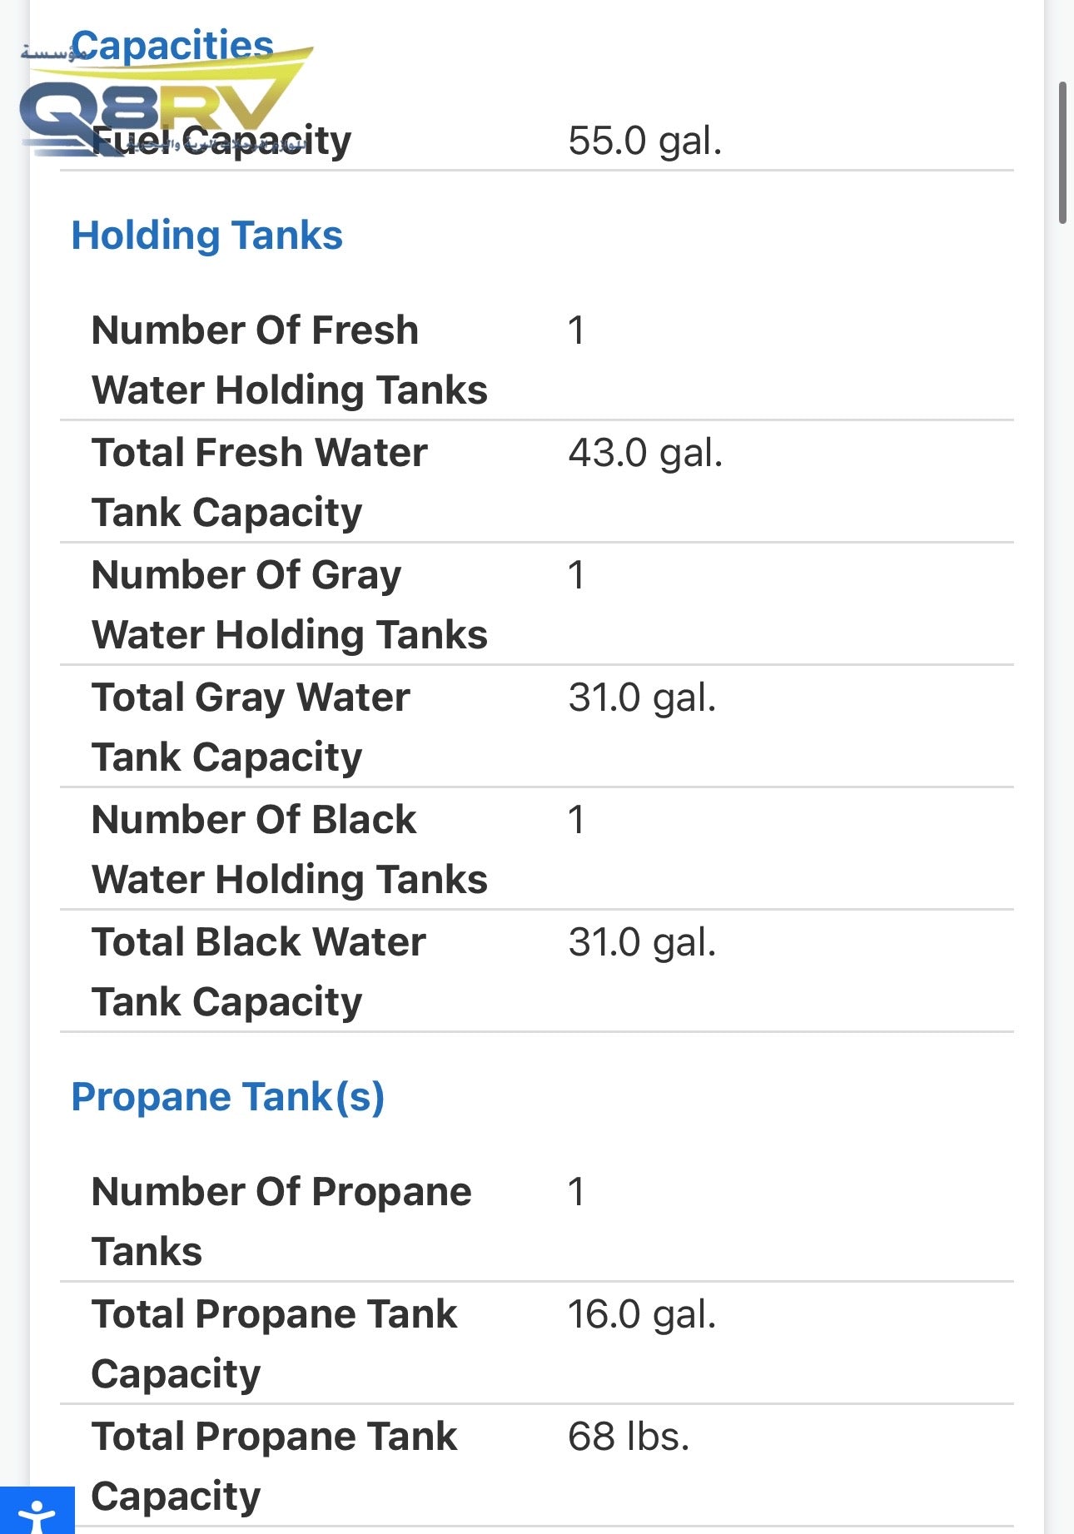The width and height of the screenshot is (1074, 1534).
Task: Select the Holding Tanks section heading
Action: (206, 236)
